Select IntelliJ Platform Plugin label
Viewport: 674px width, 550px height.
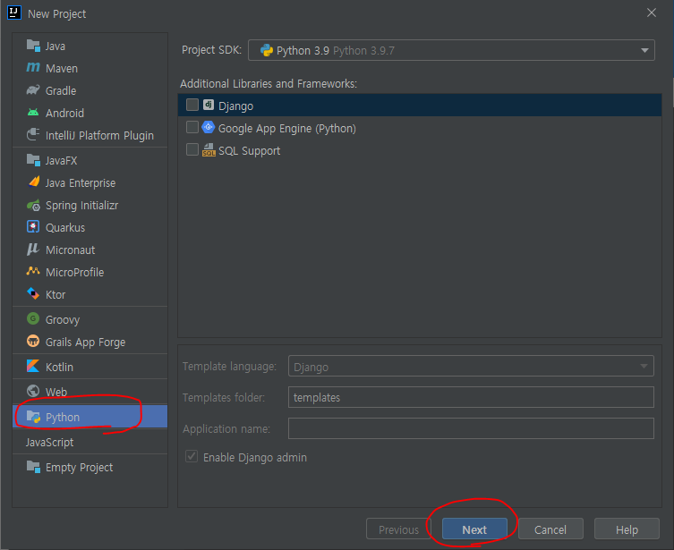point(99,136)
